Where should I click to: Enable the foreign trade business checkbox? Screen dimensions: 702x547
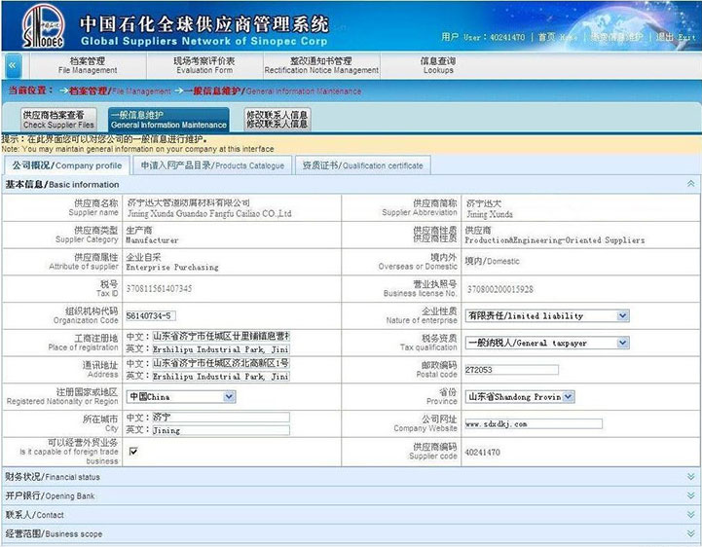(133, 451)
